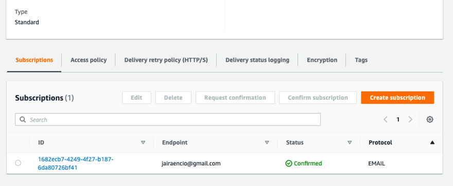Screen dimensions: 453x186
Task: Switch to the Encryption tab
Action: pyautogui.click(x=322, y=60)
